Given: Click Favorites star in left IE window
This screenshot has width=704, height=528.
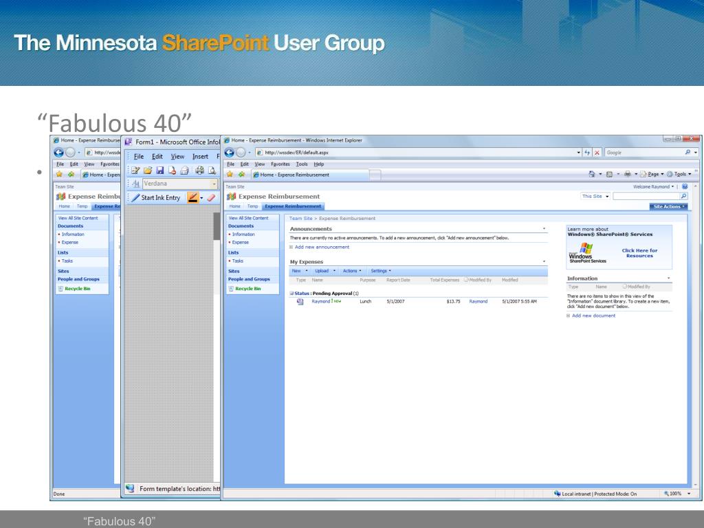Looking at the screenshot, I should 59,174.
